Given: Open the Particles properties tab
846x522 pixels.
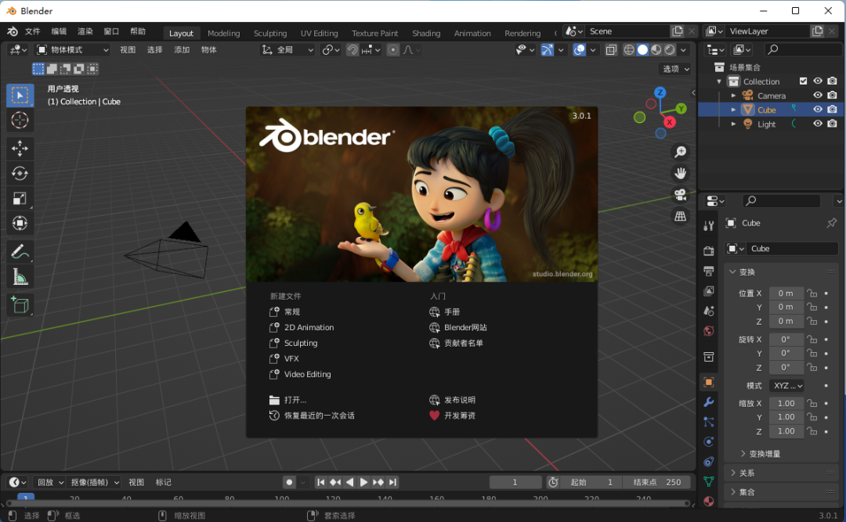Looking at the screenshot, I should [x=709, y=422].
